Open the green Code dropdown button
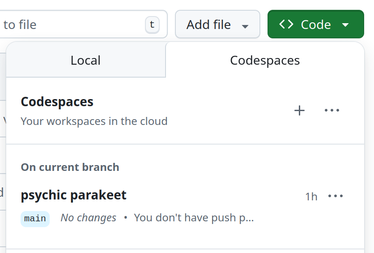The width and height of the screenshot is (374, 253). [315, 24]
